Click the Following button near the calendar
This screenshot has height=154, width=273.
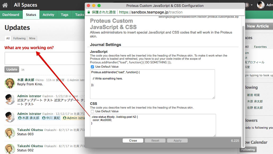pyautogui.click(x=248, y=150)
